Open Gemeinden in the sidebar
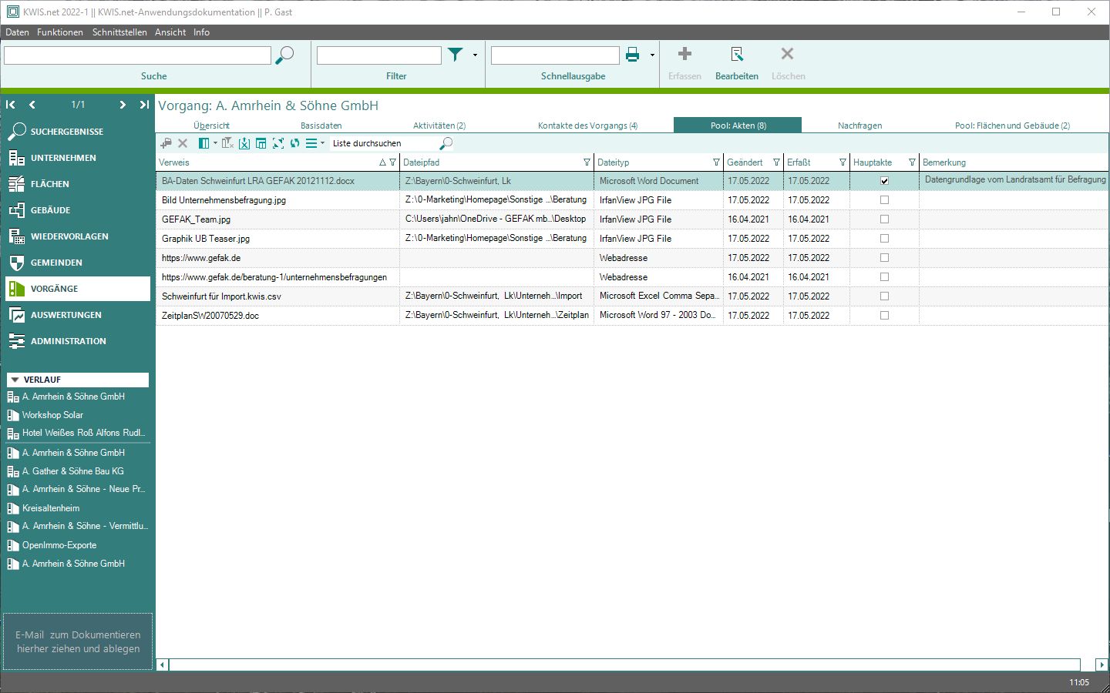1110x693 pixels. point(77,263)
